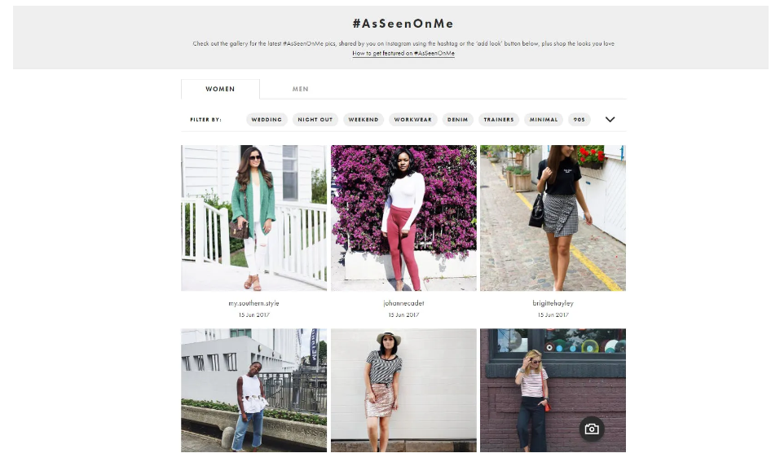View the my.southern.style username link
The width and height of the screenshot is (780, 462).
click(x=253, y=303)
